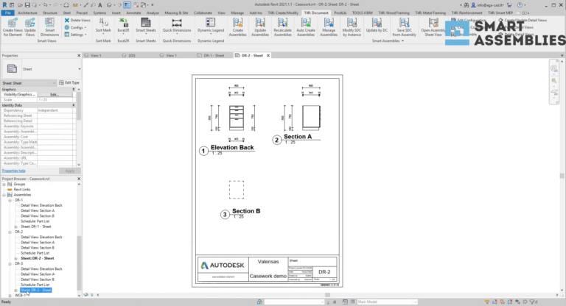Image resolution: width=566 pixels, height=306 pixels.
Task: Click Update by DC tool
Action: coord(377,26)
